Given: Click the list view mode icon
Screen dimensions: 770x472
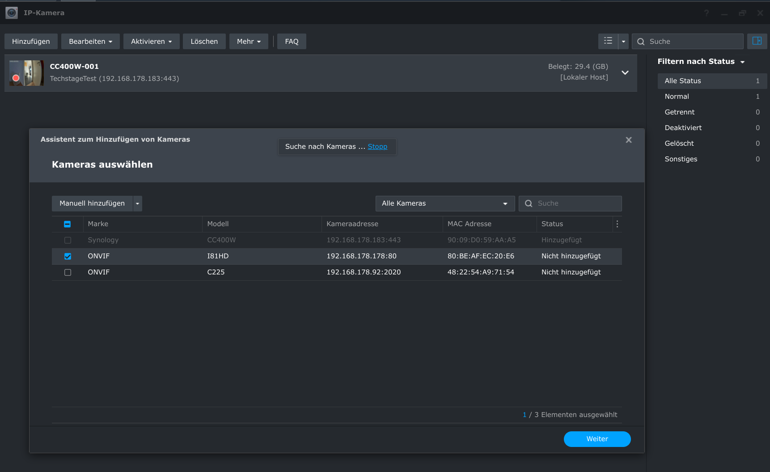Looking at the screenshot, I should tap(608, 41).
